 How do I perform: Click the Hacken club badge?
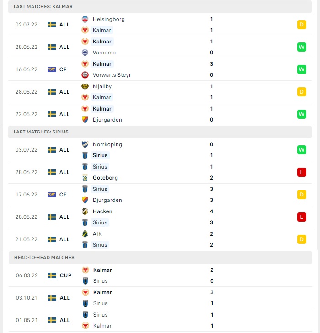pos(85,211)
